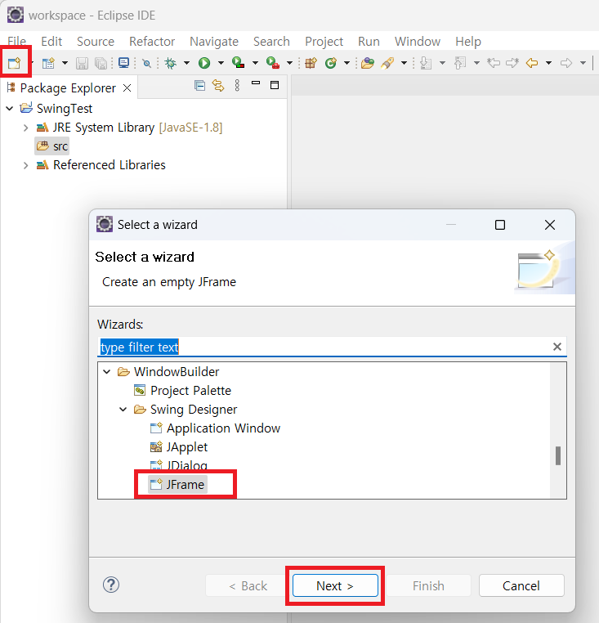The width and height of the screenshot is (599, 623).
Task: Click the Run External Tools toolbox icon
Action: coord(273,63)
